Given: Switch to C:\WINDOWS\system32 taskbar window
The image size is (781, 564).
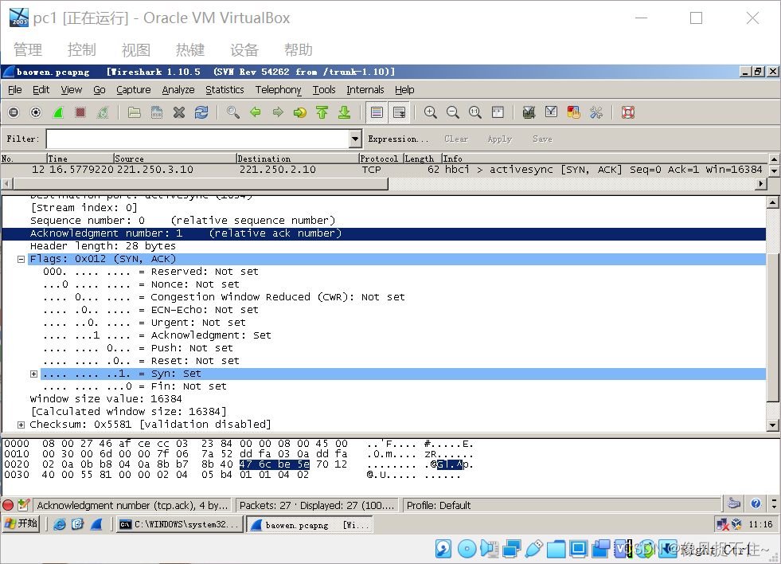Looking at the screenshot, I should tap(180, 524).
